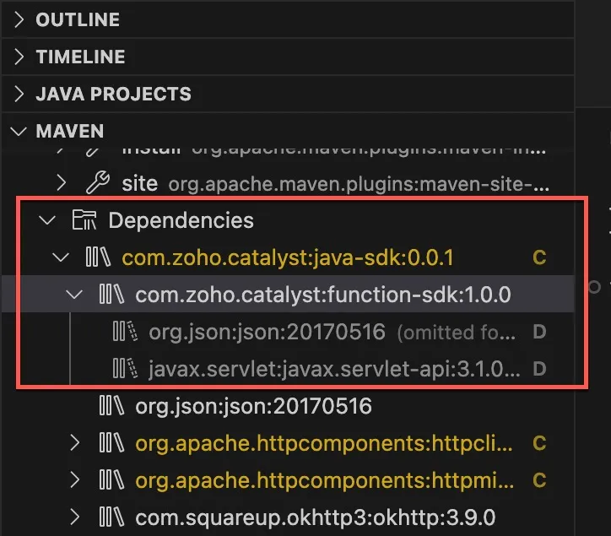The height and width of the screenshot is (536, 611).
Task: Collapse the function-sdk:1.0.0 node
Action: pyautogui.click(x=74, y=295)
